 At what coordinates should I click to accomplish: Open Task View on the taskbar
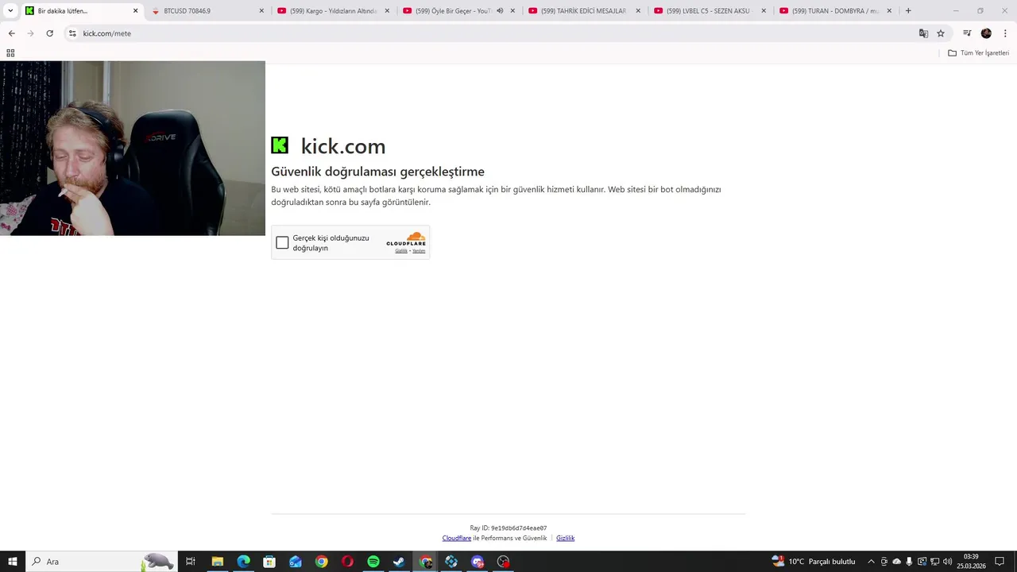[191, 562]
